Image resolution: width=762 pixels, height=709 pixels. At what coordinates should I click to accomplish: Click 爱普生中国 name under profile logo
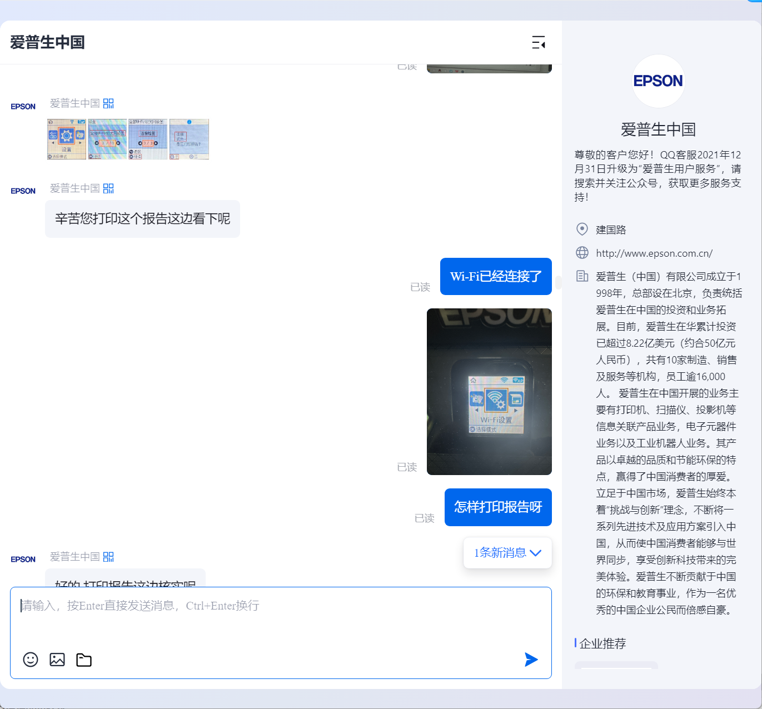point(659,129)
